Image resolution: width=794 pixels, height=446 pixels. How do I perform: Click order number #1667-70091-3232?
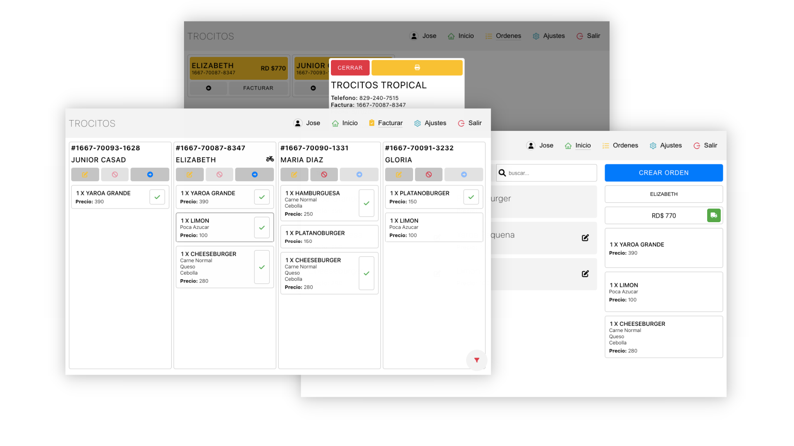[419, 148]
